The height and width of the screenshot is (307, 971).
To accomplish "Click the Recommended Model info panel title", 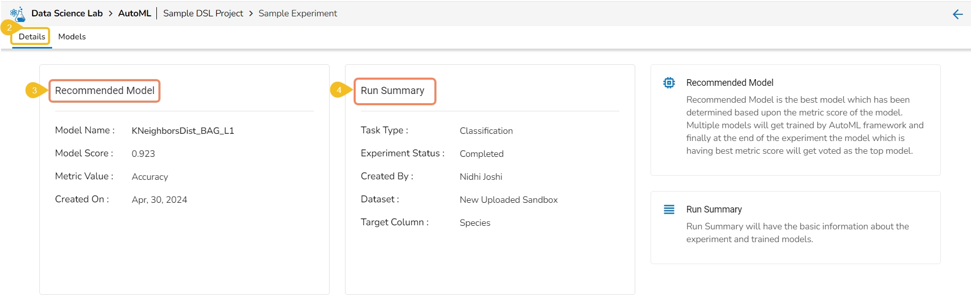I will coord(729,83).
